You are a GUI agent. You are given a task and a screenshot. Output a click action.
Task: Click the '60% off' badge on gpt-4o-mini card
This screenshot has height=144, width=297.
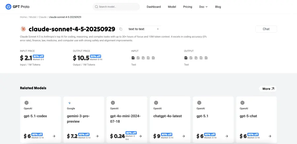pos(131,133)
